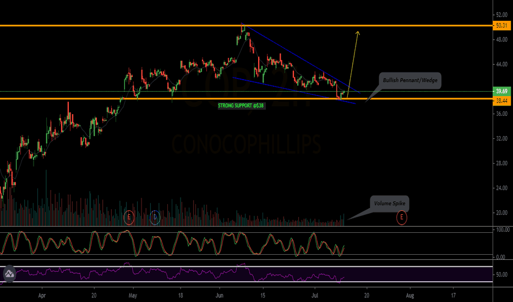Click the Aug date label
The width and height of the screenshot is (513, 302).
pyautogui.click(x=410, y=296)
